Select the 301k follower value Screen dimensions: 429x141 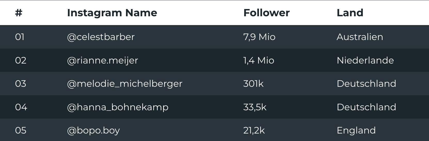pos(253,84)
